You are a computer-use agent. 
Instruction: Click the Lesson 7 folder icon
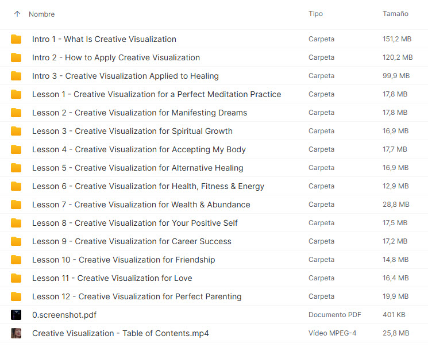[16, 205]
